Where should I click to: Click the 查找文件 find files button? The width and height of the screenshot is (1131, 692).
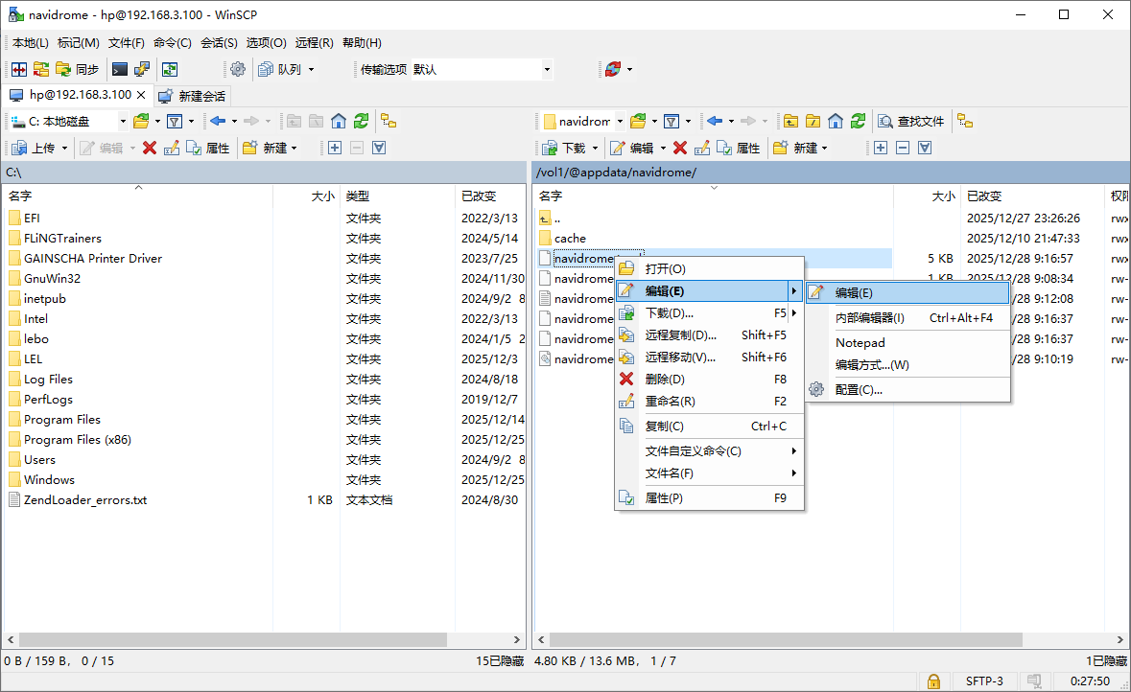pos(911,121)
